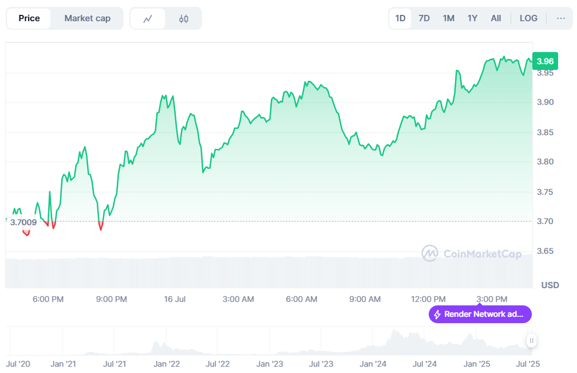Click the range slider handle at Jul '25
The image size is (577, 373).
point(531,341)
